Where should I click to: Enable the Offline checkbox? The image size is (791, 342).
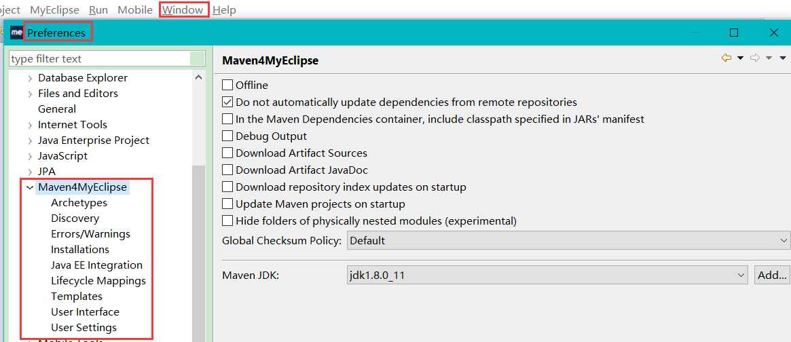[x=227, y=85]
